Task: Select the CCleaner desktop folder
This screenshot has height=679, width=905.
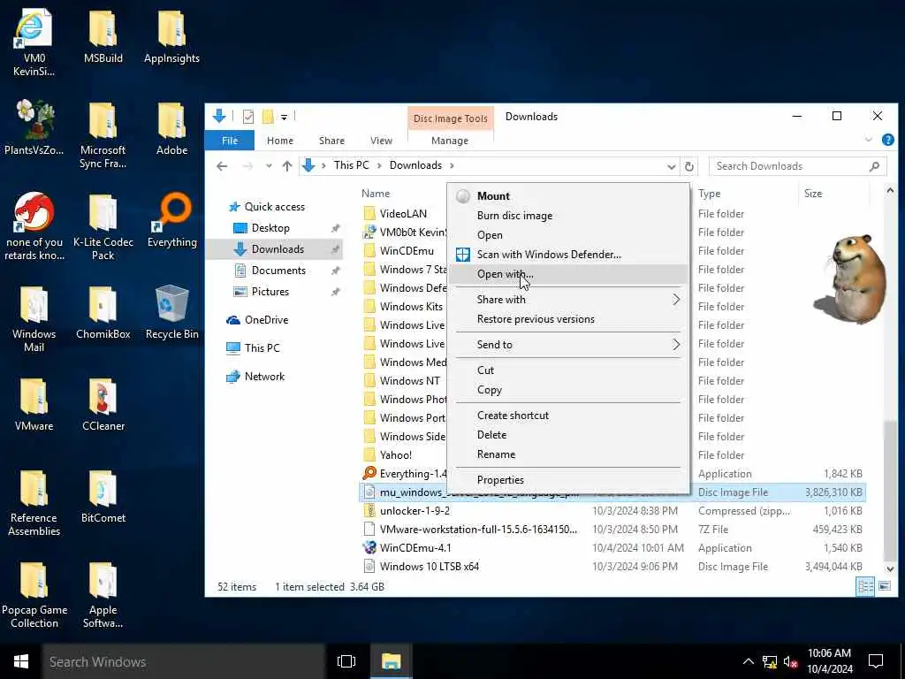Action: pyautogui.click(x=103, y=403)
